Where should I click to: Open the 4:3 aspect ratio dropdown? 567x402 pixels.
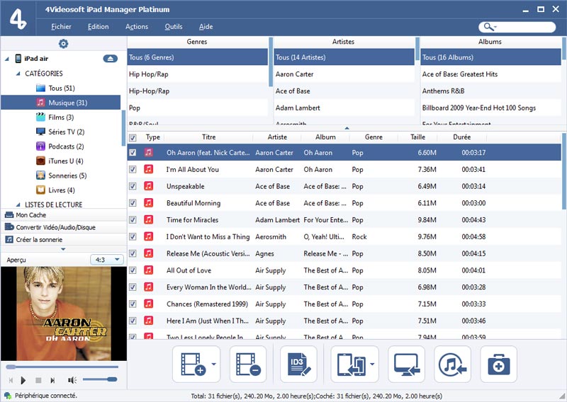coord(108,260)
